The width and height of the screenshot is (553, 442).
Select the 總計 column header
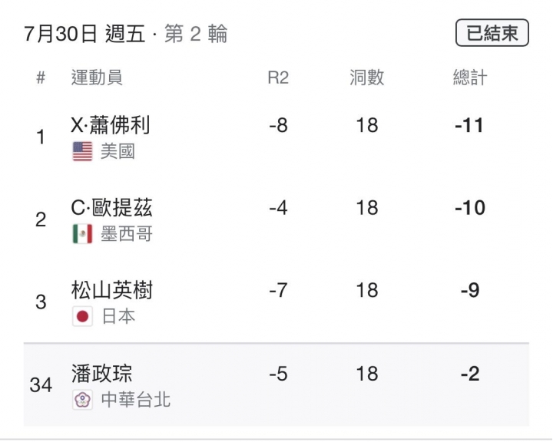(470, 78)
